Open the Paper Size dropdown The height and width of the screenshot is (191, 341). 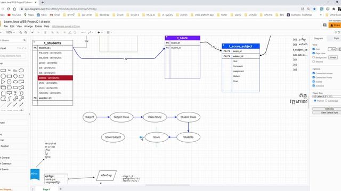[x=327, y=97]
